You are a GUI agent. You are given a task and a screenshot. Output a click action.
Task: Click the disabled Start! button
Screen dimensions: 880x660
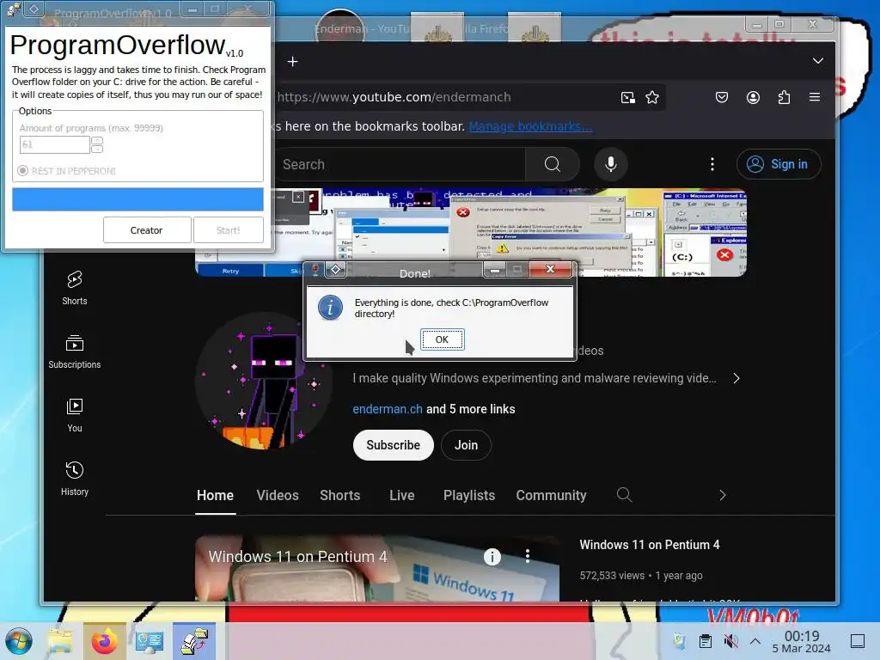pos(229,230)
